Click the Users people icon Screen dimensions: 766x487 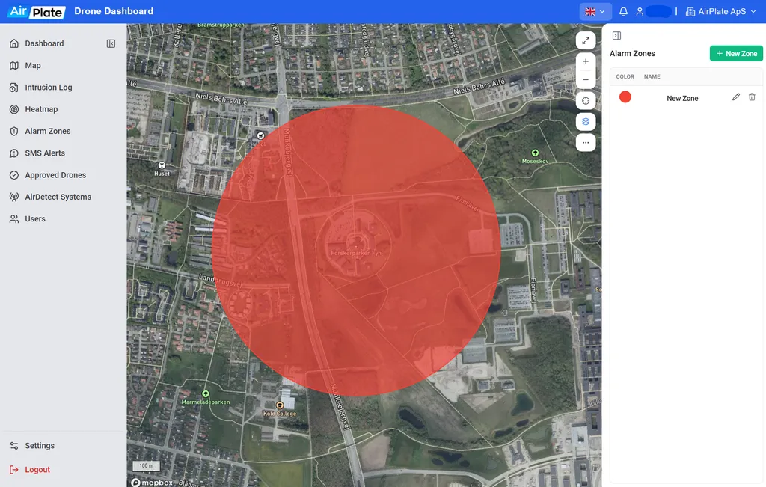(x=14, y=219)
